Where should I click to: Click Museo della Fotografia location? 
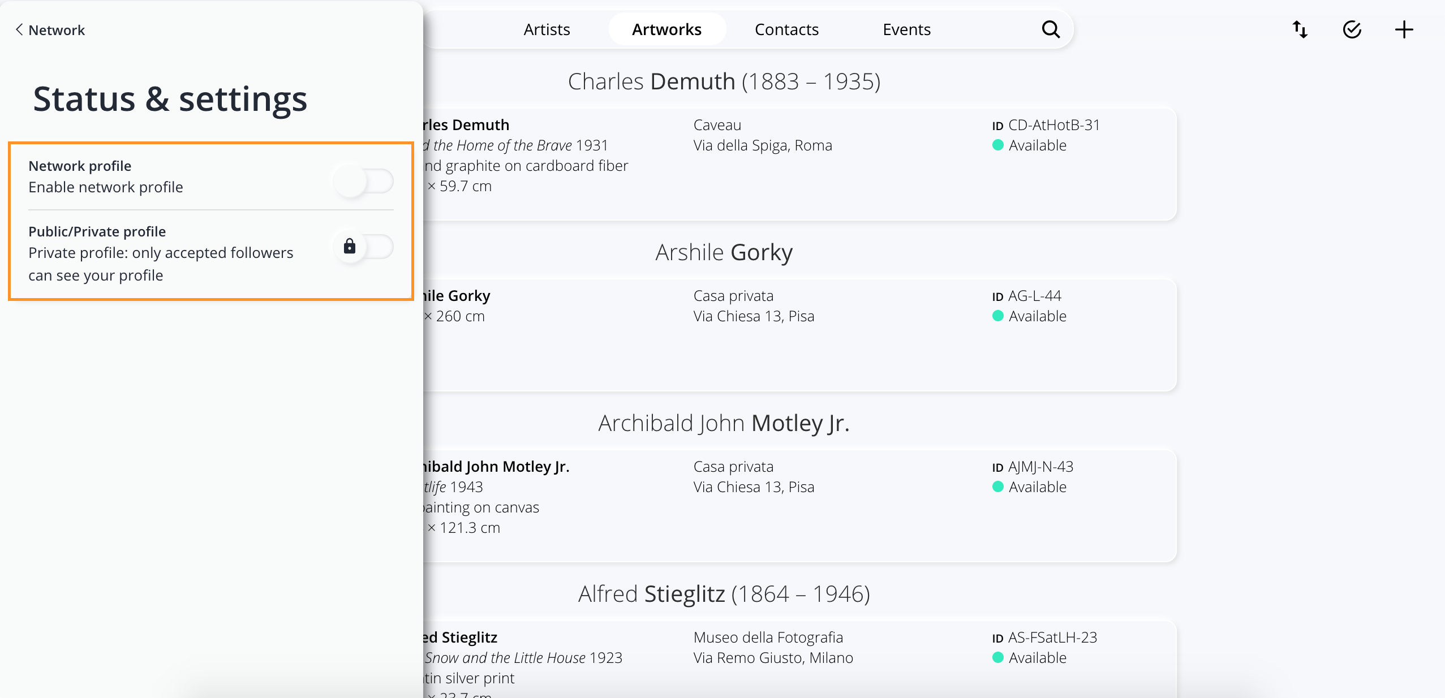point(768,637)
